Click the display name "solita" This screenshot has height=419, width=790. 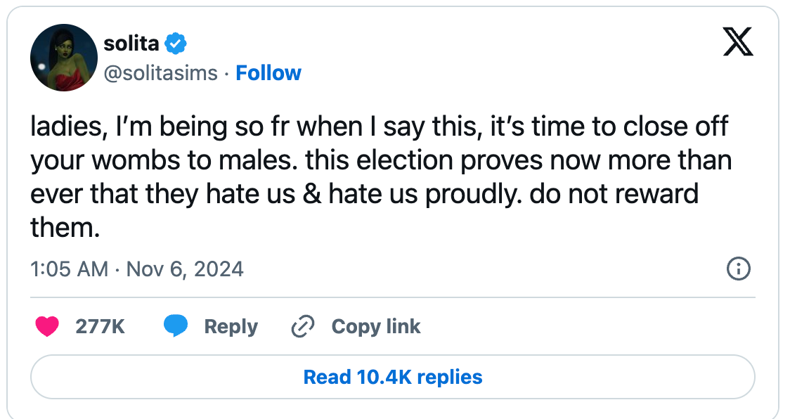(x=131, y=44)
